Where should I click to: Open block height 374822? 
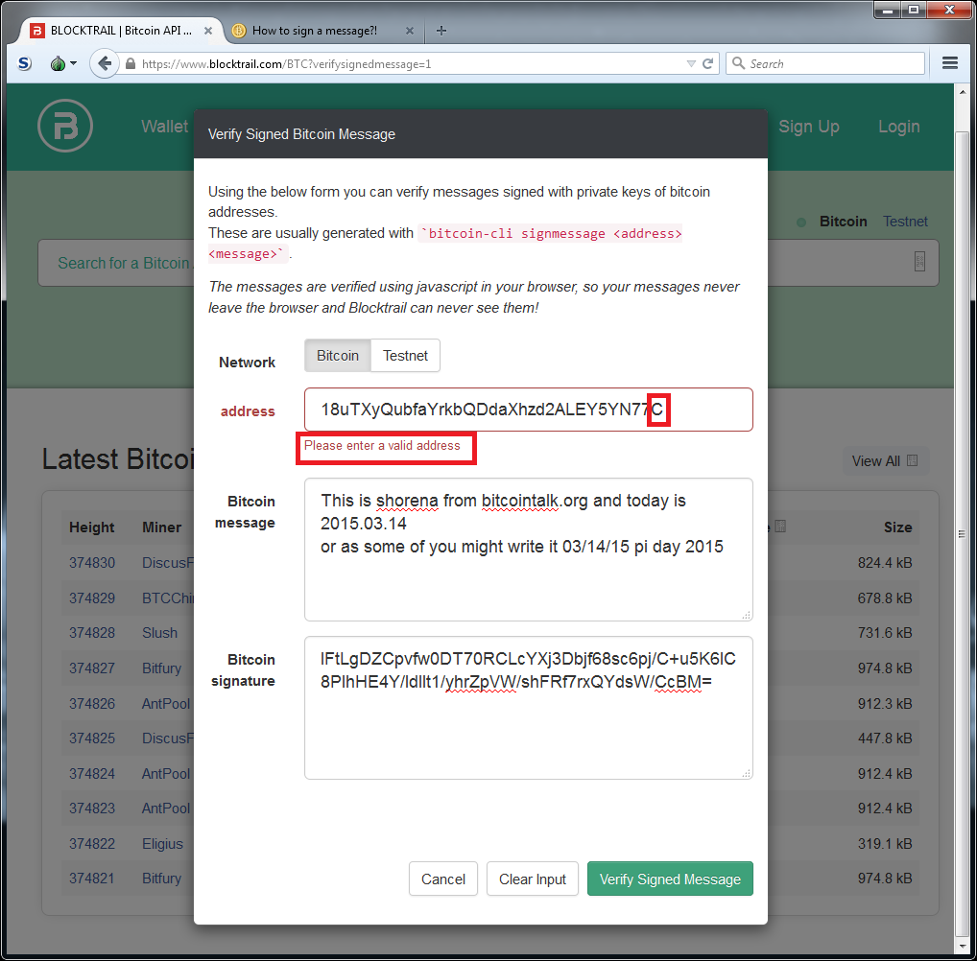pos(92,843)
